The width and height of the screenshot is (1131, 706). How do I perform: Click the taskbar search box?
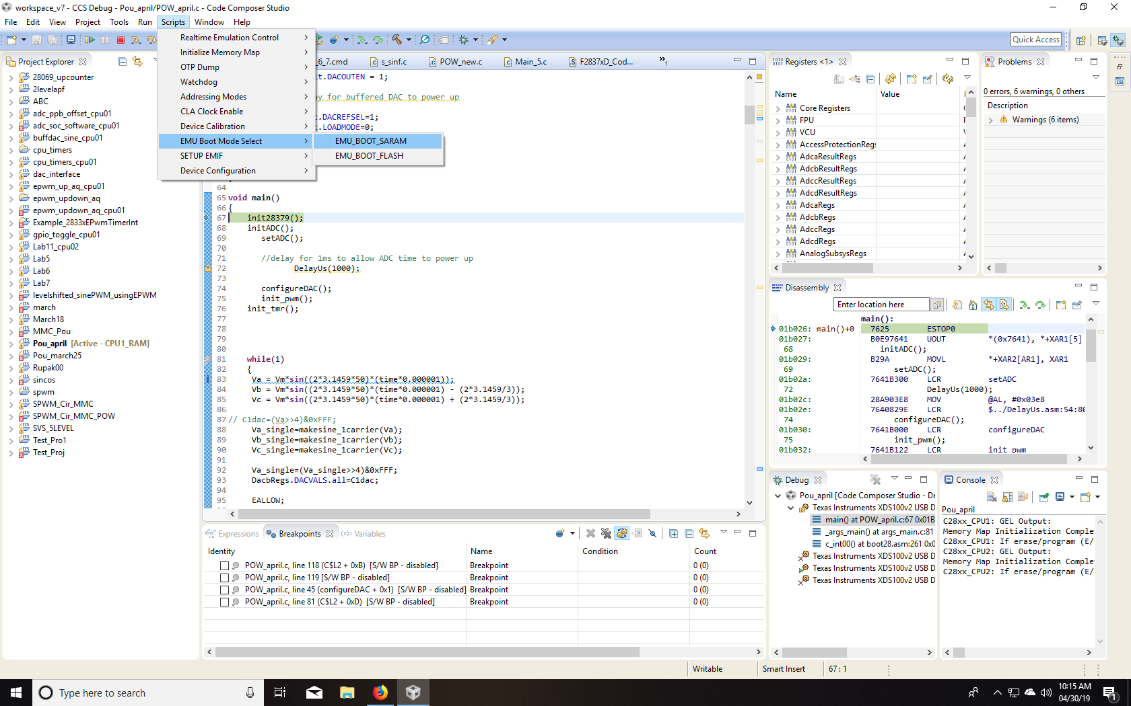pyautogui.click(x=148, y=693)
